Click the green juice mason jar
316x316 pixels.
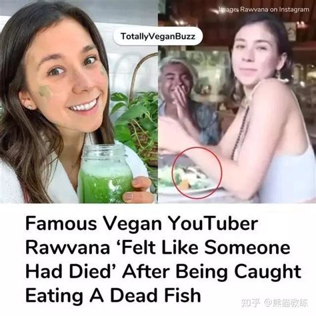[105, 172]
